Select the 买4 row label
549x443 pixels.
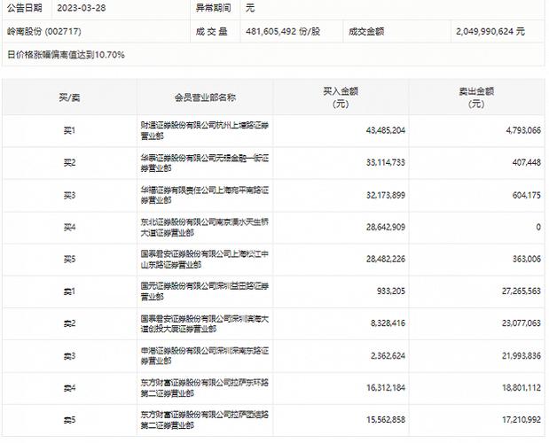point(69,228)
